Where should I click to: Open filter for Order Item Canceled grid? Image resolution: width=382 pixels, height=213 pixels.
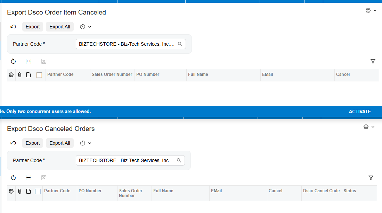[x=373, y=61]
